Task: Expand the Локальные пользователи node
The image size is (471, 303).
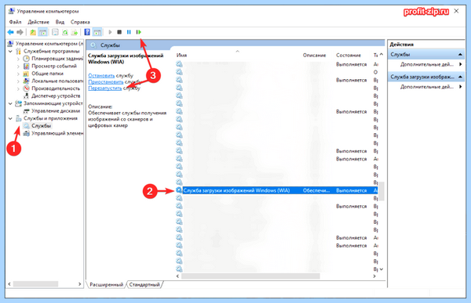Action: (x=18, y=81)
